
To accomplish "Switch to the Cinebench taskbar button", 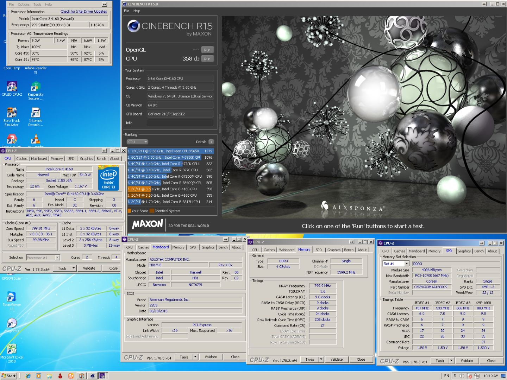I will point(92,376).
